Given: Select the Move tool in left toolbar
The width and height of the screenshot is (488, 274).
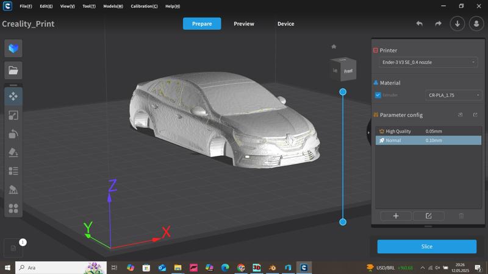Looking at the screenshot, I should point(13,96).
